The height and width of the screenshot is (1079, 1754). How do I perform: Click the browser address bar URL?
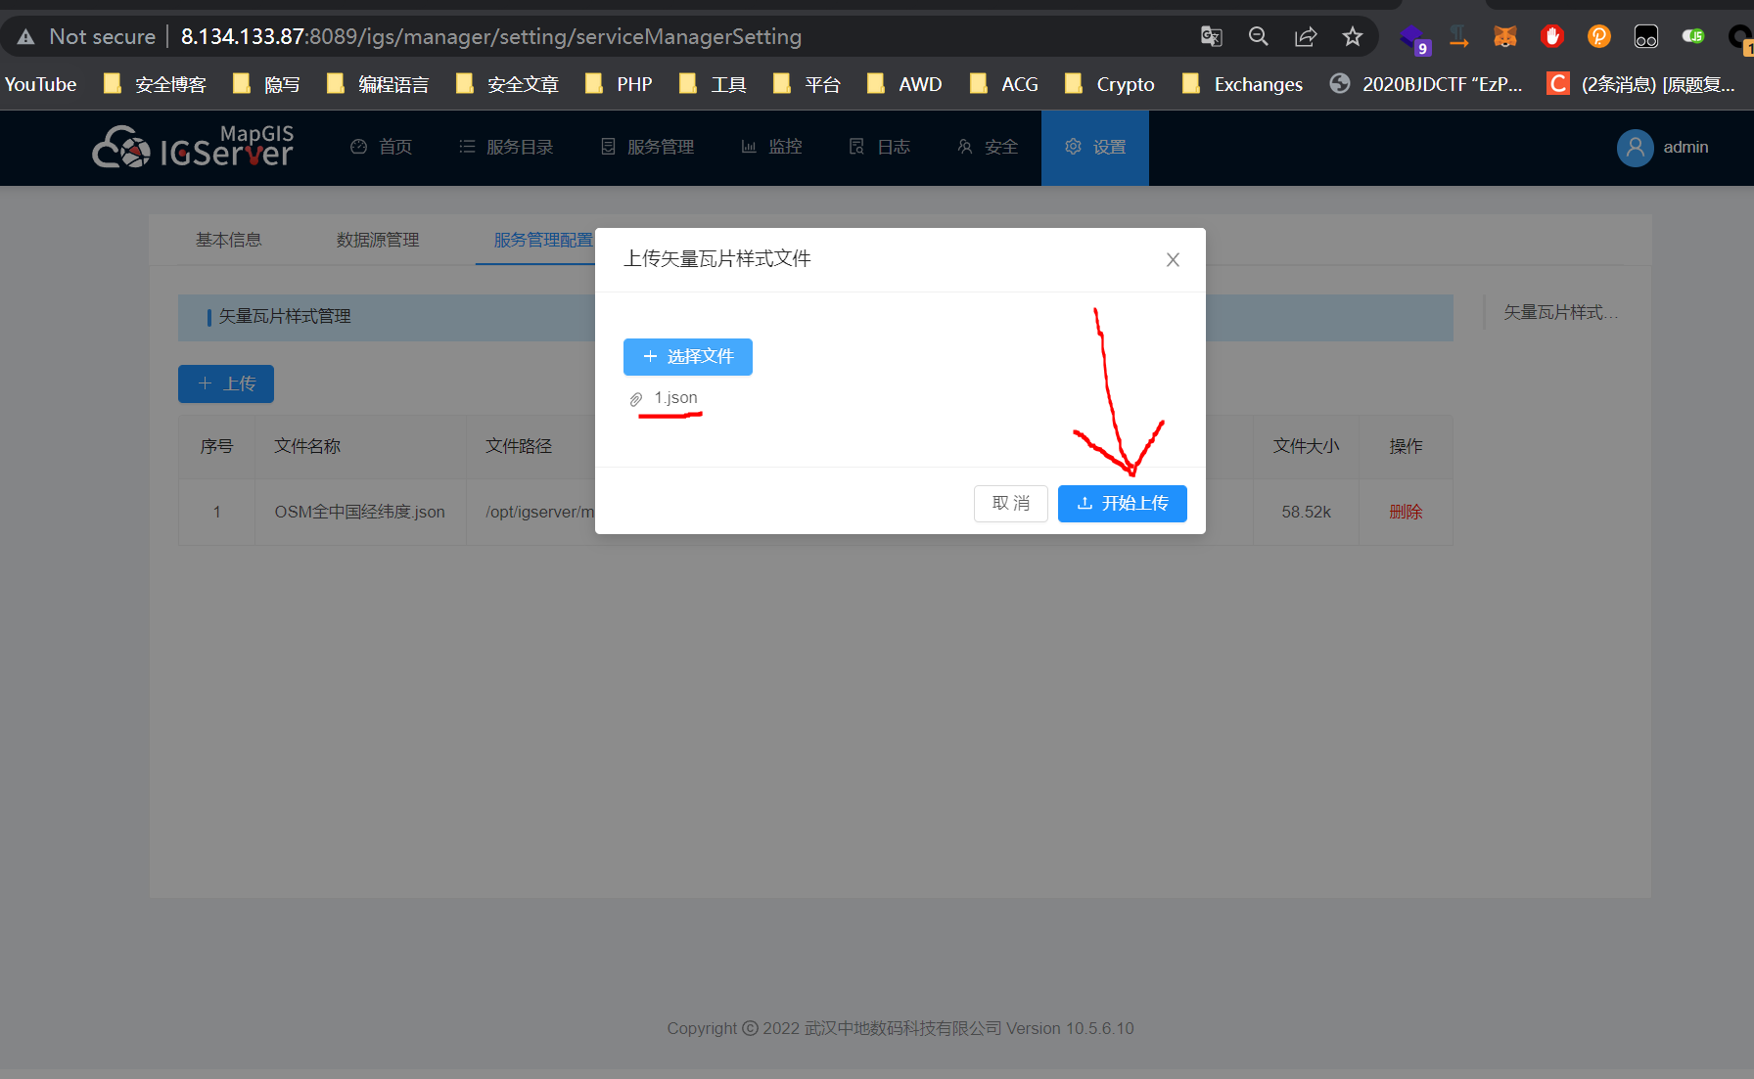coord(491,37)
